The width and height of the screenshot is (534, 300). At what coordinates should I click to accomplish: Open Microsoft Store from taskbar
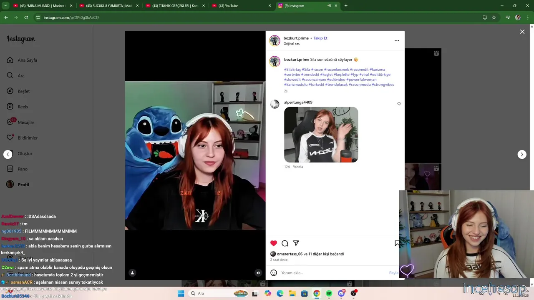[304, 293]
